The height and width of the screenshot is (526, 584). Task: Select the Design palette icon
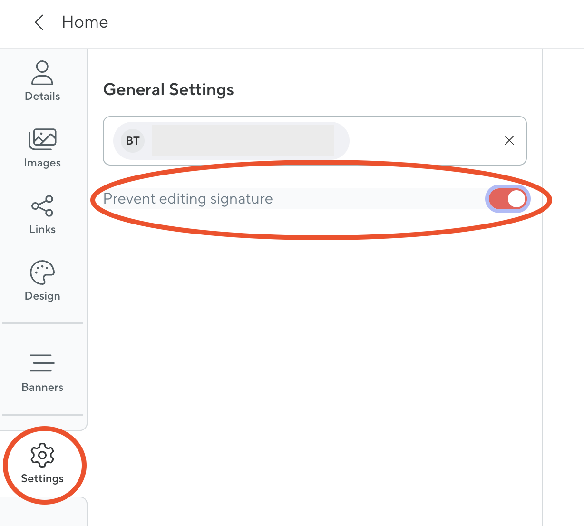point(42,273)
